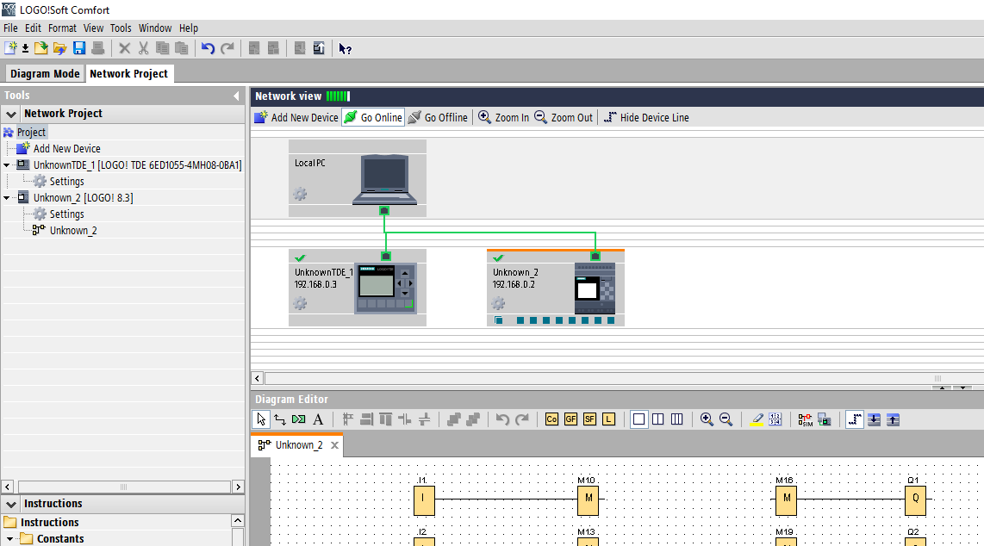The width and height of the screenshot is (984, 546).
Task: Start simulation with the SIM icon
Action: (x=805, y=419)
